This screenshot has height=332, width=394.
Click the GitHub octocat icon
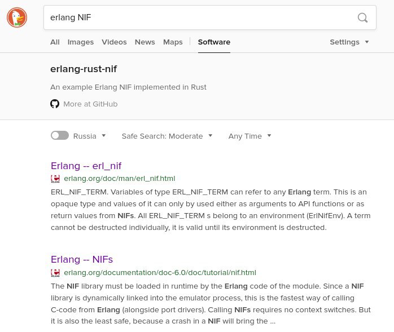point(55,104)
